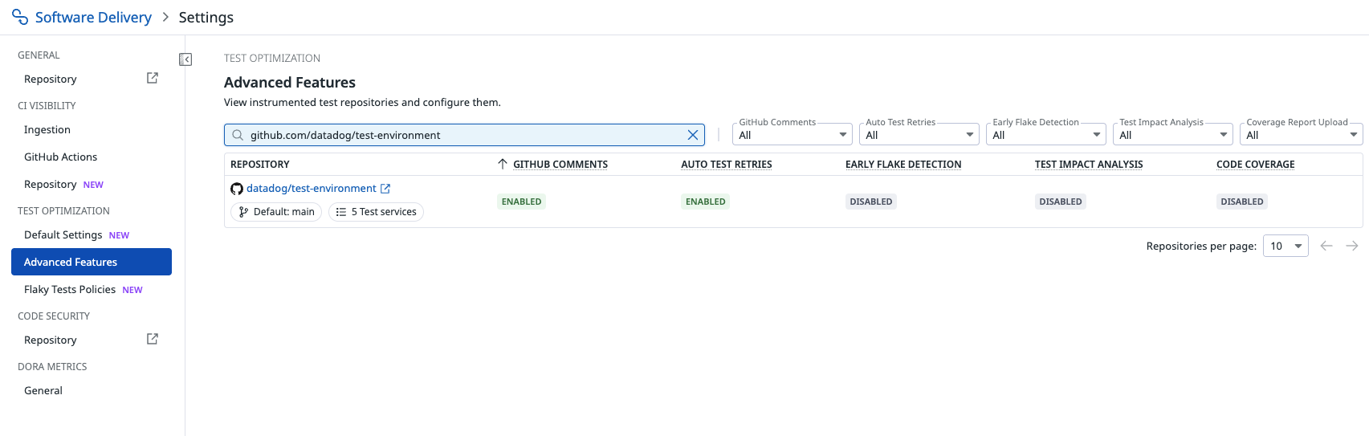Open Repository under General section

[51, 79]
